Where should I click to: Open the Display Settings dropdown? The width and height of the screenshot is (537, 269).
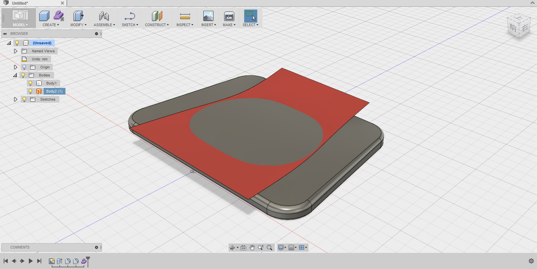(282, 248)
